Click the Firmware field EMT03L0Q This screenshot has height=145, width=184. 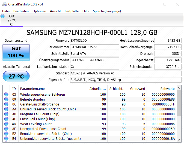(x=95, y=41)
